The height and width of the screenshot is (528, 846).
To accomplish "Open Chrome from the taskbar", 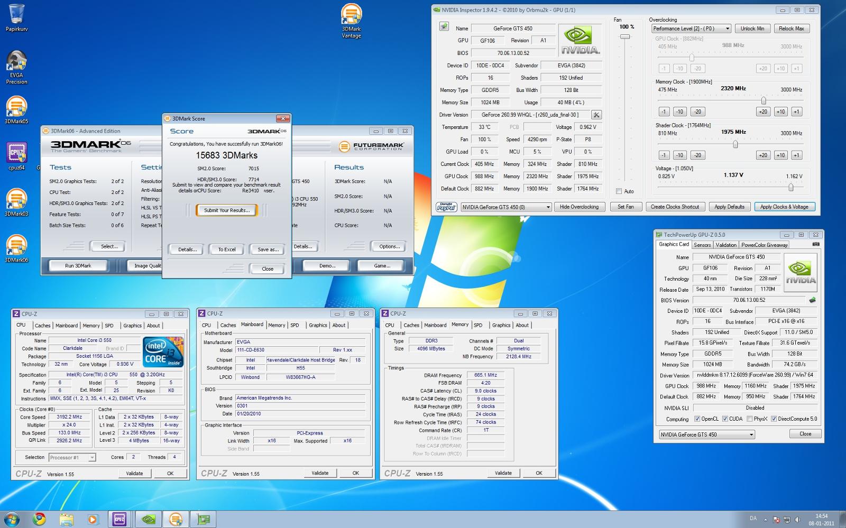I will tap(39, 519).
